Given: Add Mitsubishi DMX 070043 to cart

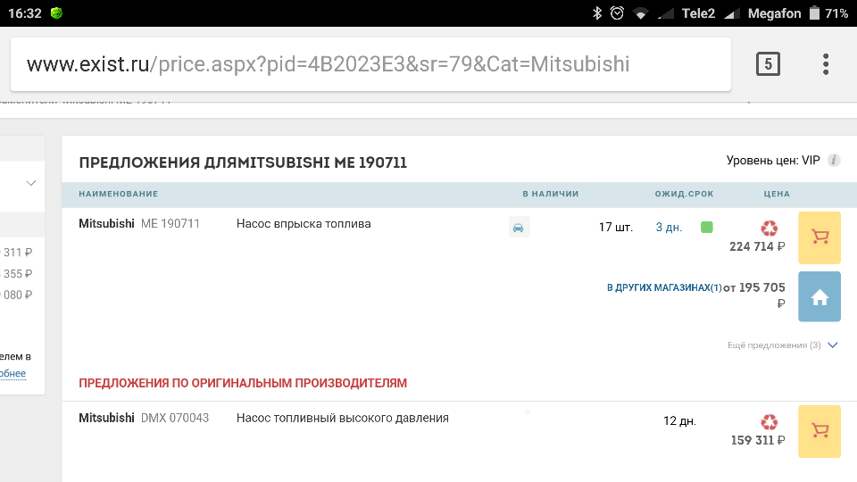Looking at the screenshot, I should tap(820, 431).
